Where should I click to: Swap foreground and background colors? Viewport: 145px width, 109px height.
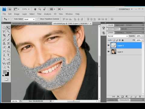click(x=8, y=71)
